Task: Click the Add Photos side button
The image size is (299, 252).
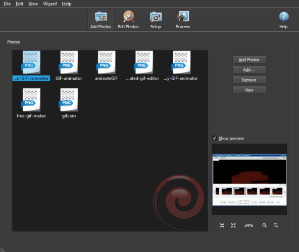Action: 249,59
